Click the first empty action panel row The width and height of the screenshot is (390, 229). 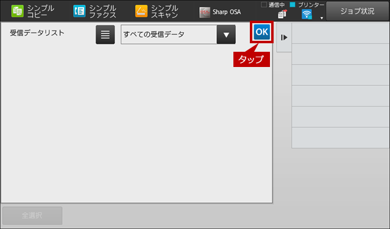(341, 33)
